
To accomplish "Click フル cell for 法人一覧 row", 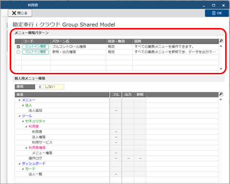I will pos(115,174).
